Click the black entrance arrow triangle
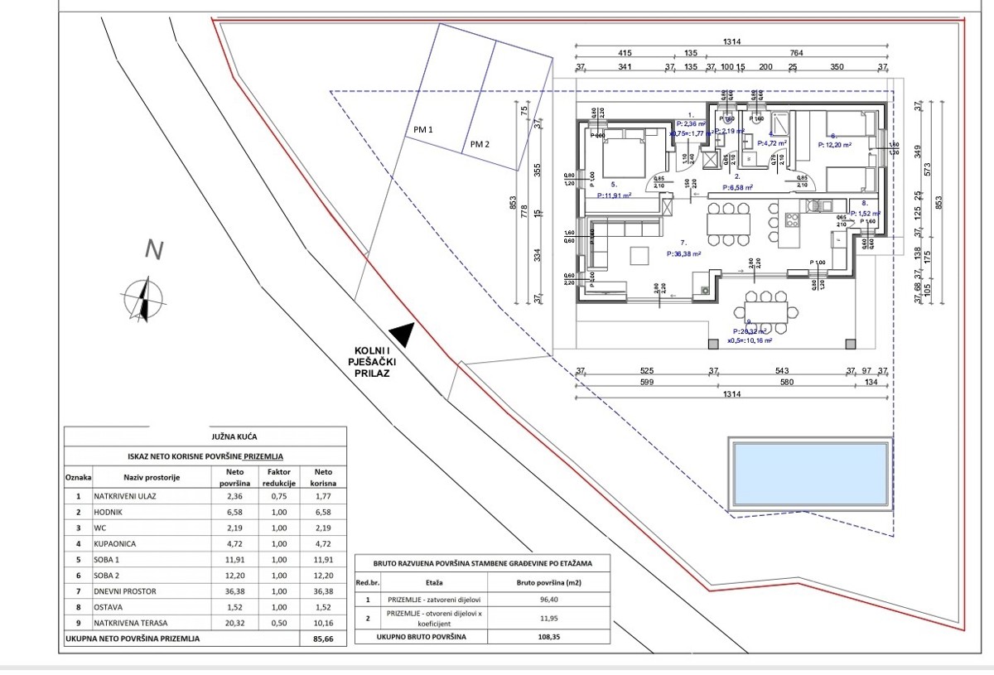 [x=401, y=335]
